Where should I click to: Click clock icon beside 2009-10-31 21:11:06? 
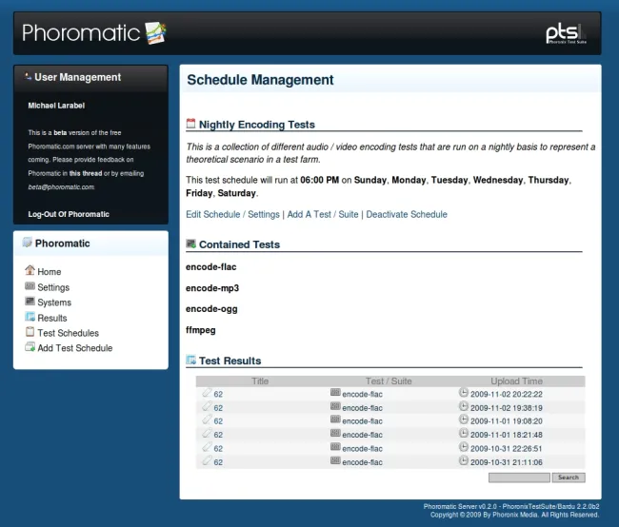tap(463, 460)
